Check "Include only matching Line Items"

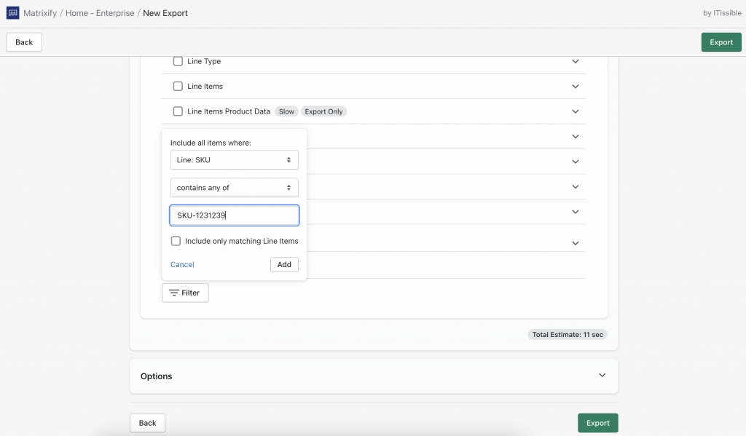[176, 241]
